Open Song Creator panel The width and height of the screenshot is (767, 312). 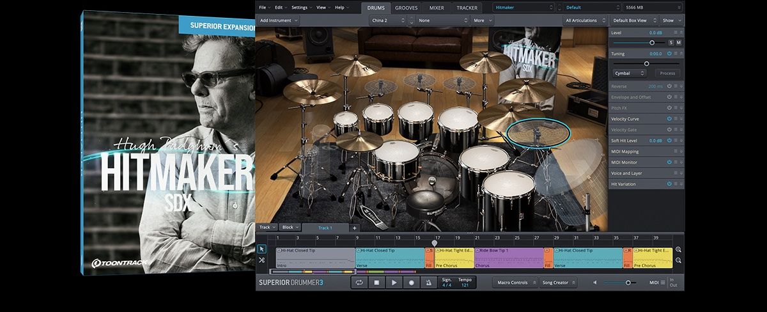557,283
